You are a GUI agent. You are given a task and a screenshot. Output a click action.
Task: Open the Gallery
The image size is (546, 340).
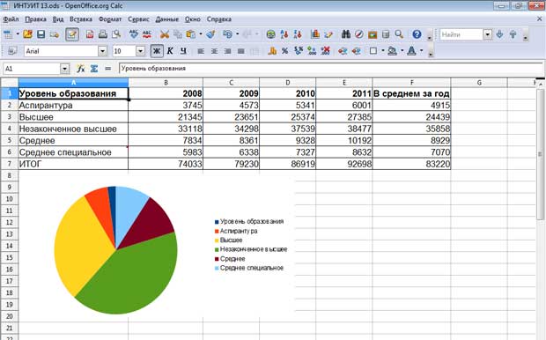point(373,34)
